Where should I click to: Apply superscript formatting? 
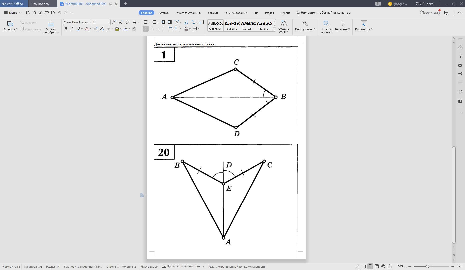pos(95,29)
